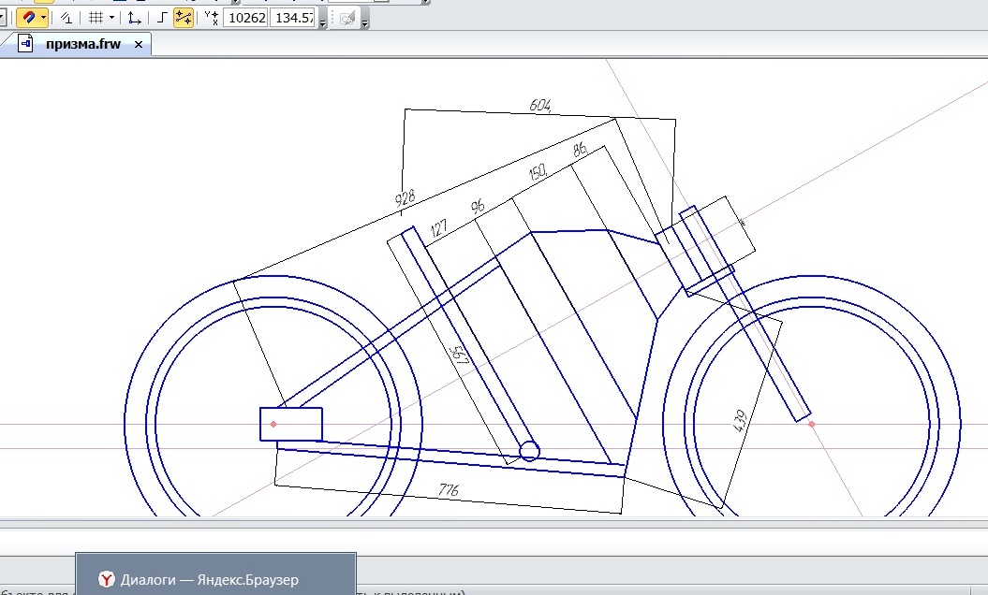Toggle the highlighted parametric mode button
The image size is (988, 595).
tap(184, 18)
